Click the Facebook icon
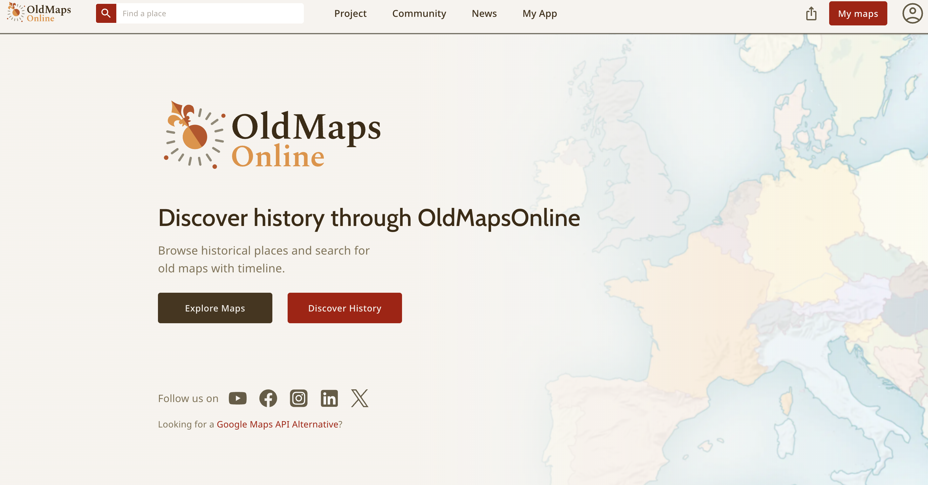Viewport: 928px width, 485px height. [268, 398]
